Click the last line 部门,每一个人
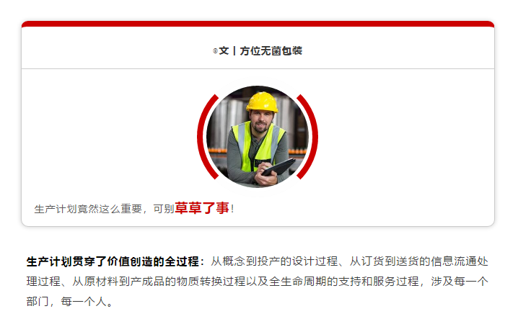518x319 pixels. coord(69,302)
